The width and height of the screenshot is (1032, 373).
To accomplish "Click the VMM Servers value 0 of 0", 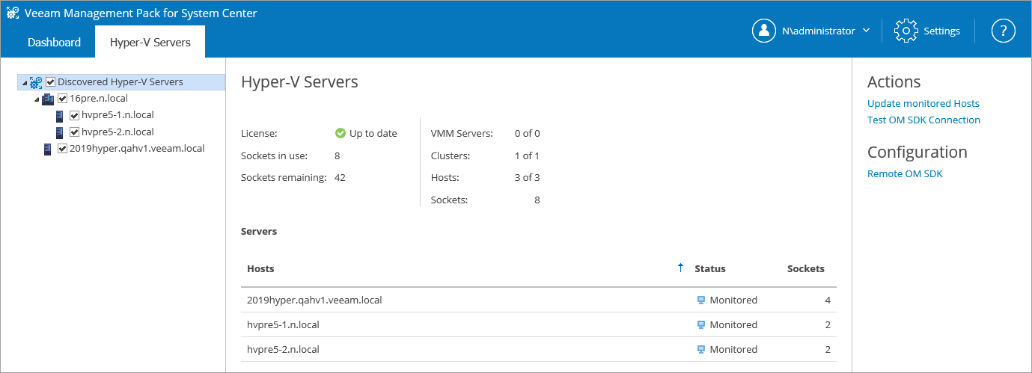I will point(527,134).
